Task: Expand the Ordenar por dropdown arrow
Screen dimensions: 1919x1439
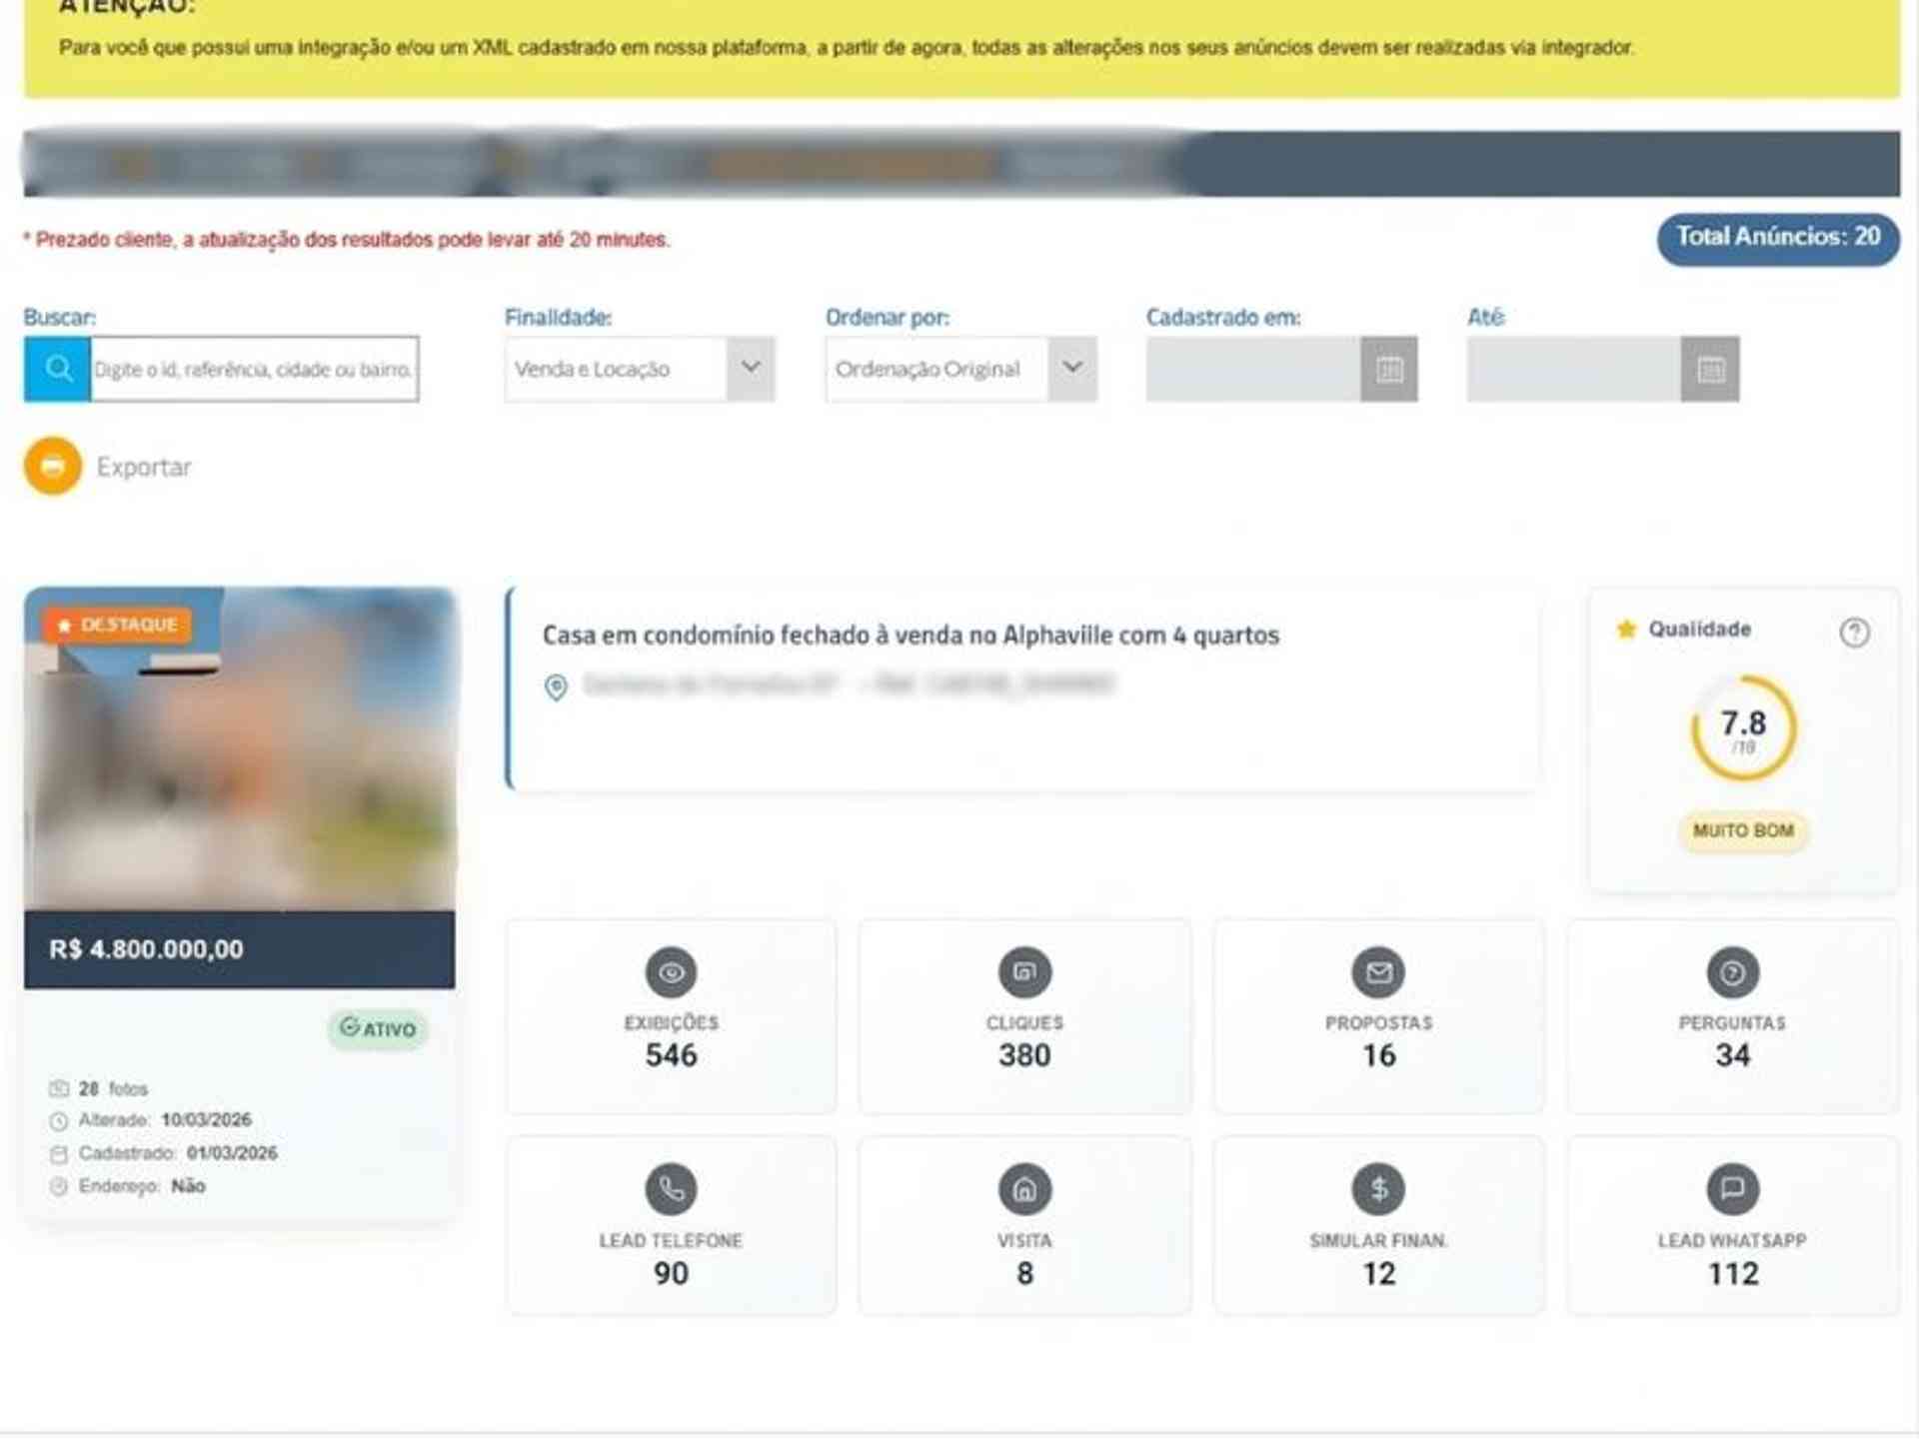Action: point(1071,369)
